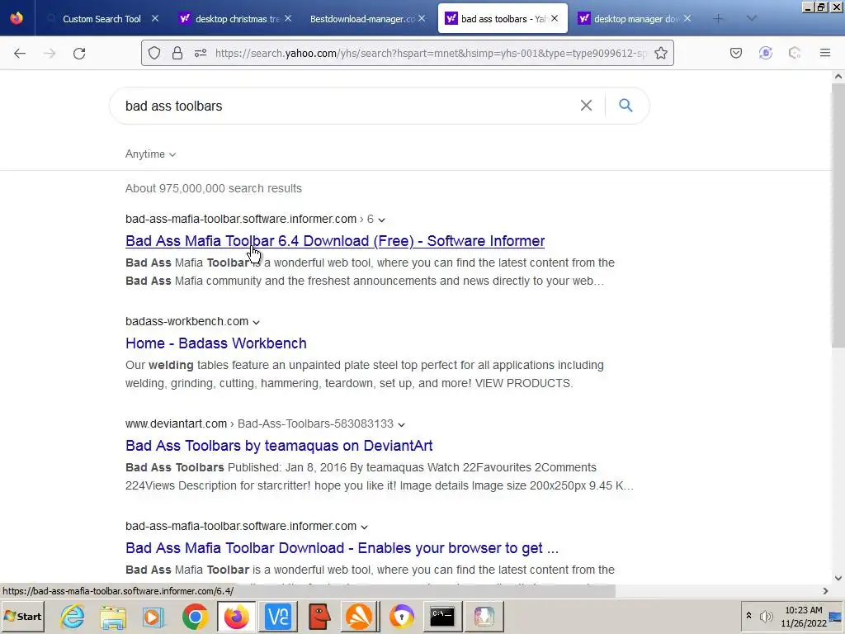The height and width of the screenshot is (634, 845).
Task: List all tabs with the chevron
Action: tap(751, 19)
